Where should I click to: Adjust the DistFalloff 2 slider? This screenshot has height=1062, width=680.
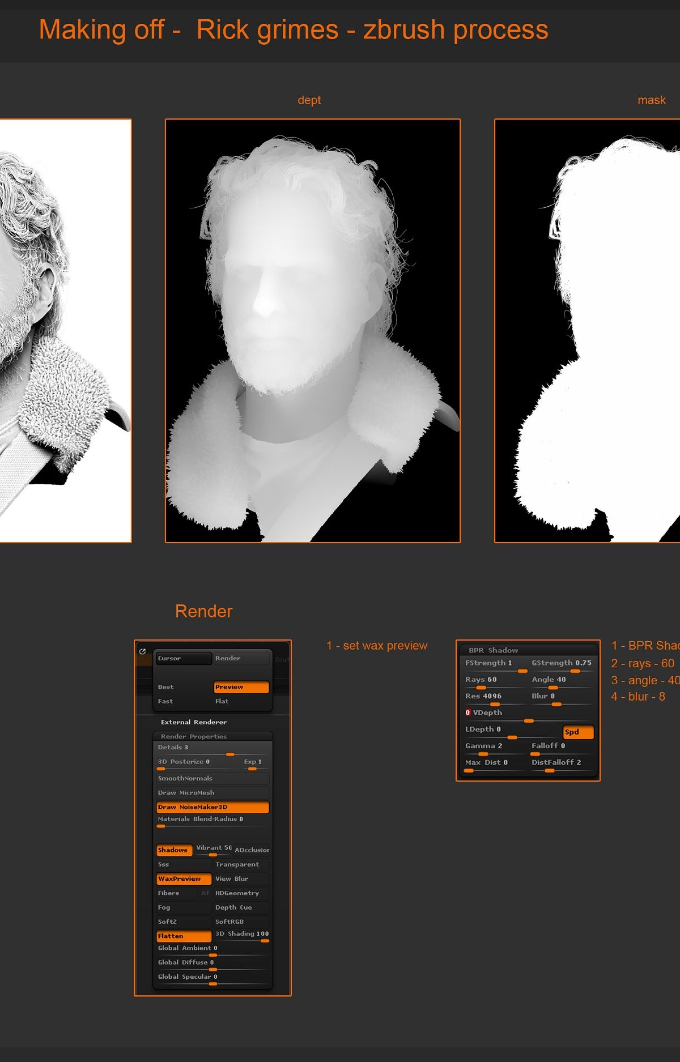(562, 765)
